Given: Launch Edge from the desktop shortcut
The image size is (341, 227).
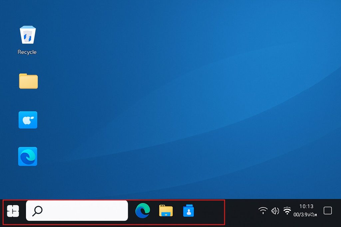Looking at the screenshot, I should (x=28, y=157).
